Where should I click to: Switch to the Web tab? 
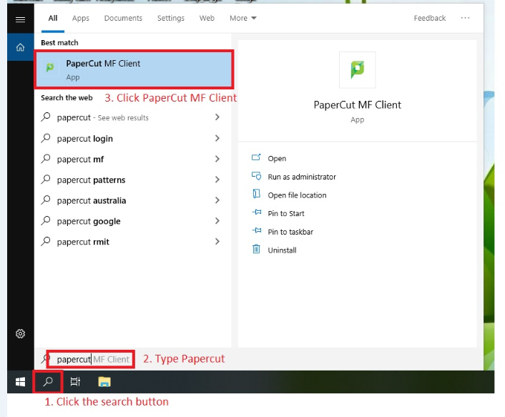coord(207,19)
